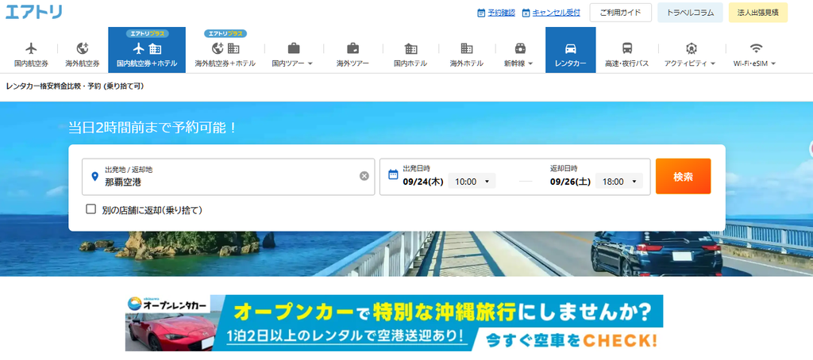Click the 高速・夜行バス bus icon
The height and width of the screenshot is (360, 813).
(x=627, y=48)
